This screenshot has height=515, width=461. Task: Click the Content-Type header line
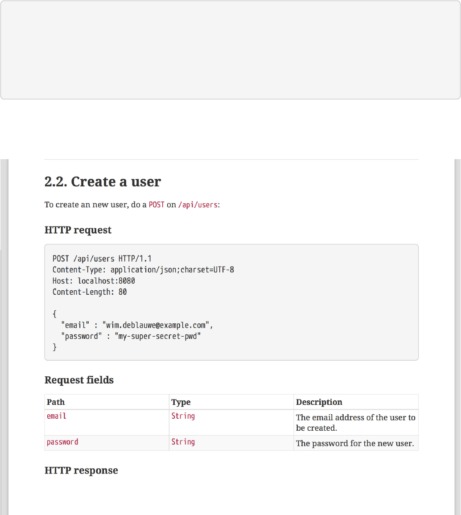[x=143, y=270]
